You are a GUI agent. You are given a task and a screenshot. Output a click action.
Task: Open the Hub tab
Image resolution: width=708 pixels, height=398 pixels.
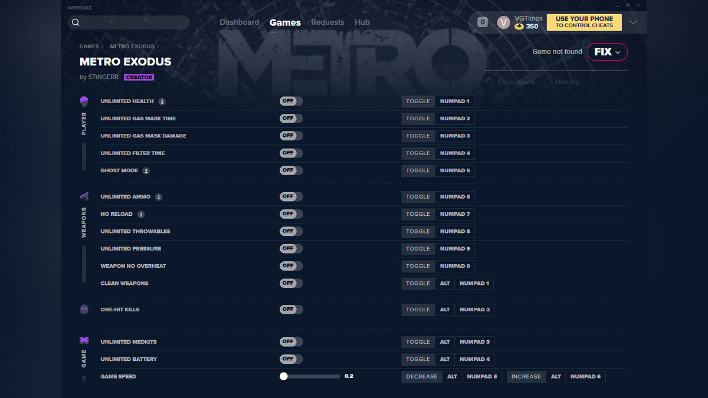pos(362,22)
